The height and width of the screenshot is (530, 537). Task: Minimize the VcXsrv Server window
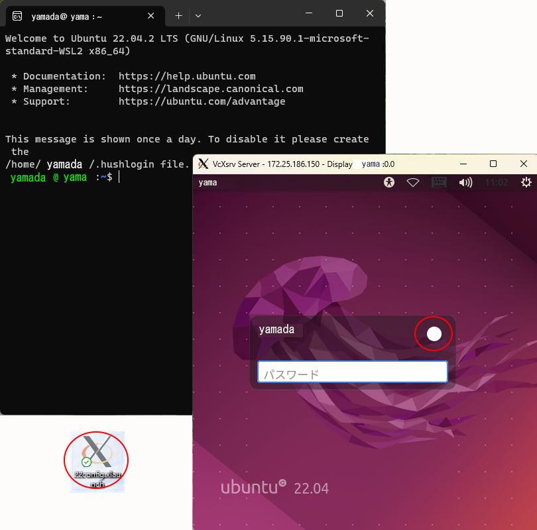(463, 164)
